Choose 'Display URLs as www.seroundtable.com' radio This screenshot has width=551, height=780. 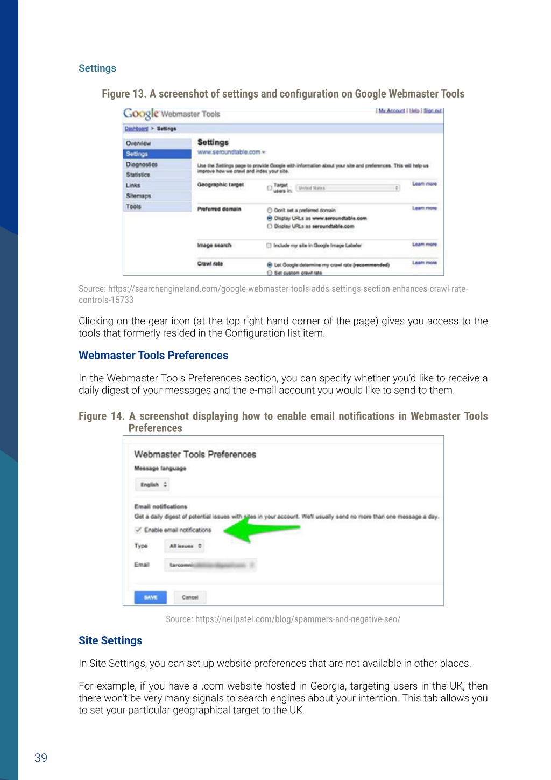[270, 218]
